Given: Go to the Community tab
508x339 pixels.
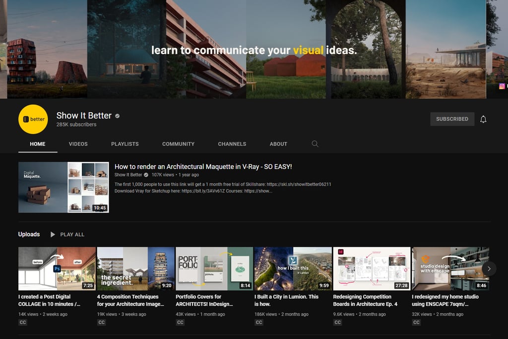Looking at the screenshot, I should [x=178, y=144].
